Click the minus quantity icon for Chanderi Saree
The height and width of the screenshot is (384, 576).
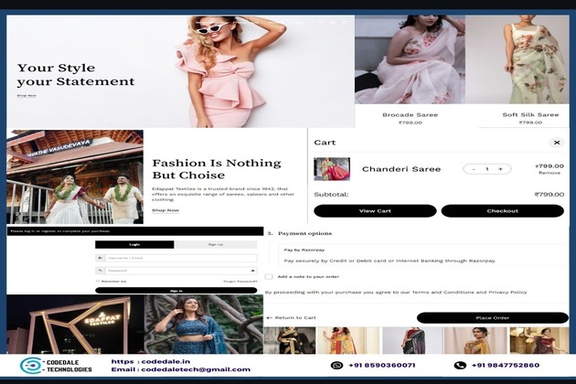tap(473, 169)
